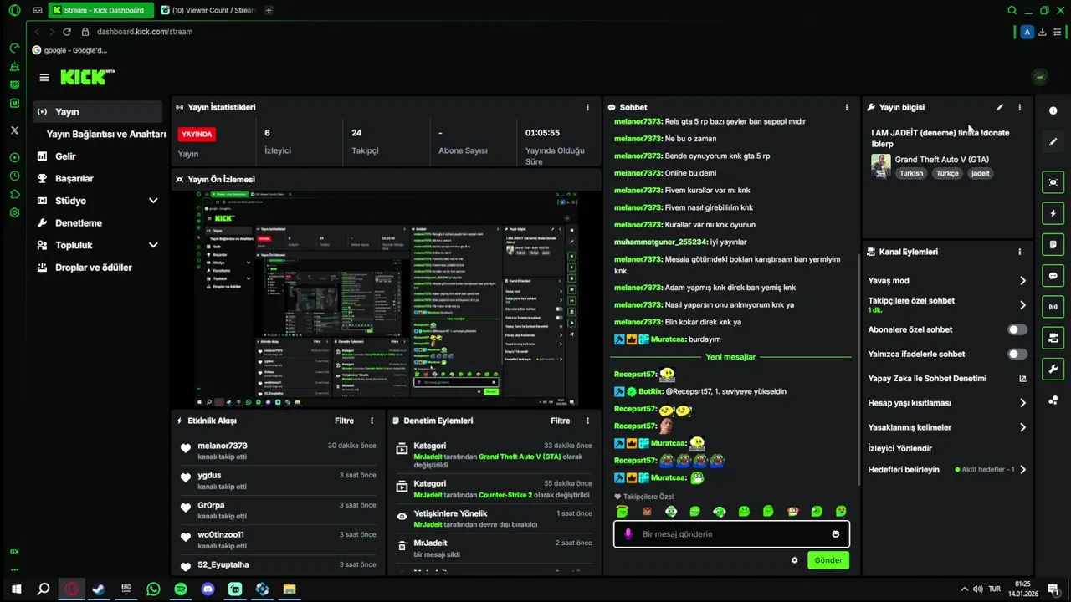Jump to Yeni mesajlar divider in chat

pyautogui.click(x=730, y=357)
